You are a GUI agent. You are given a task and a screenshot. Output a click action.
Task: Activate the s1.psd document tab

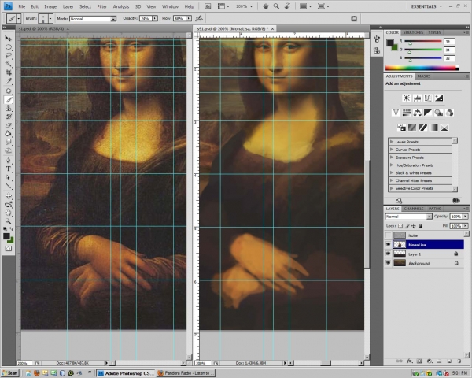pyautogui.click(x=43, y=28)
